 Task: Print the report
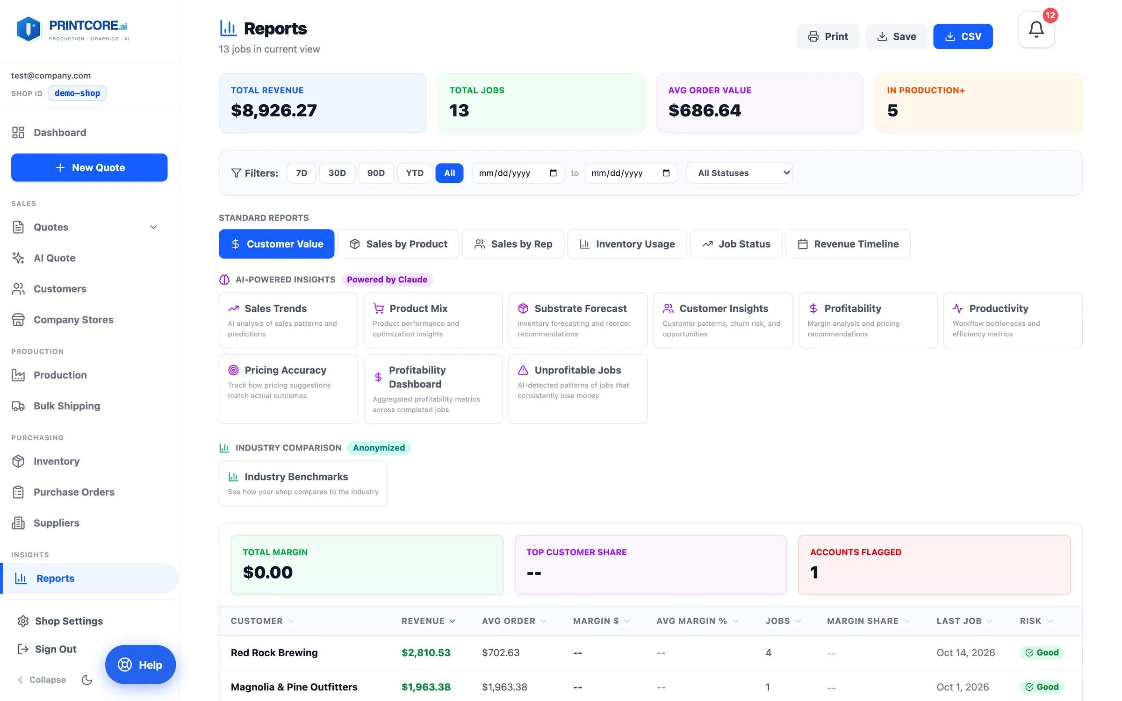[x=828, y=36]
